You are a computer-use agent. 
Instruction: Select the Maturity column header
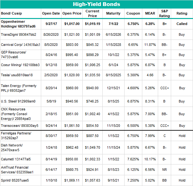[x=113, y=13]
